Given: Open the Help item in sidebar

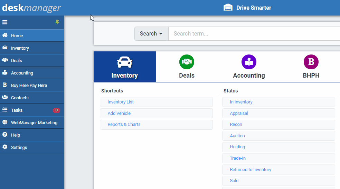Looking at the screenshot, I should click(x=16, y=135).
